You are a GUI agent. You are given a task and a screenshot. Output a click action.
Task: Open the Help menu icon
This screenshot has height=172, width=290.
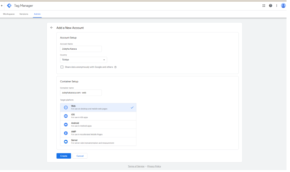[x=270, y=5]
